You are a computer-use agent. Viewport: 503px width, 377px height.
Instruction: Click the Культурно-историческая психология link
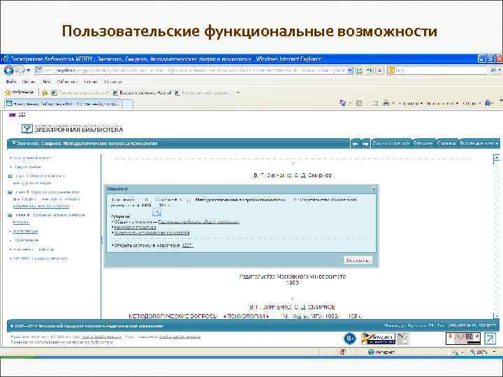point(152,233)
